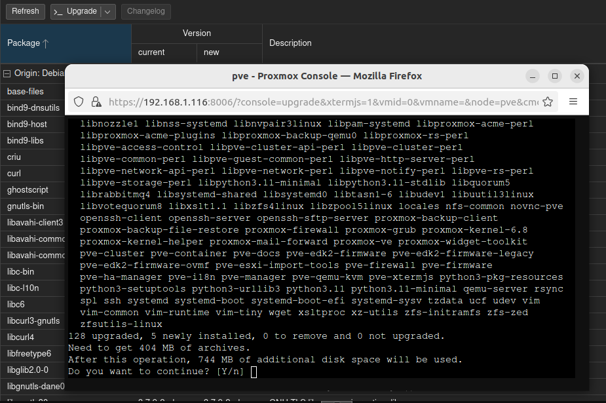
Task: Bookmark this page with star icon
Action: (548, 102)
